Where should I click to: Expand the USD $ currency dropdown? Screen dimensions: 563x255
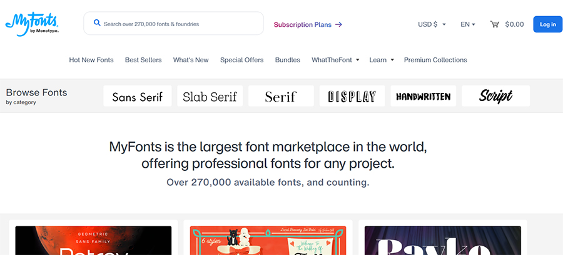coord(432,24)
